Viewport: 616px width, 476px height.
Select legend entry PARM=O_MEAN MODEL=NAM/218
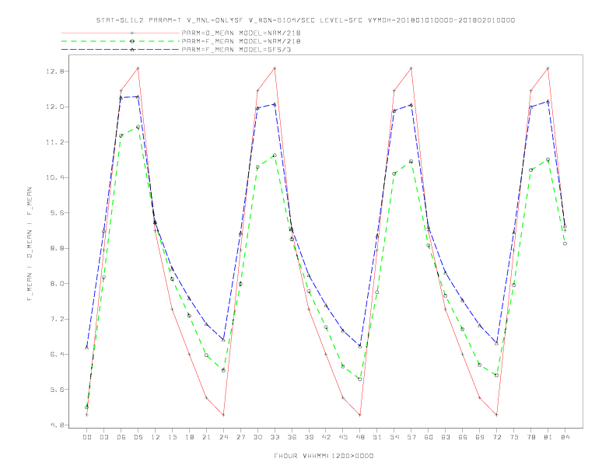241,33
